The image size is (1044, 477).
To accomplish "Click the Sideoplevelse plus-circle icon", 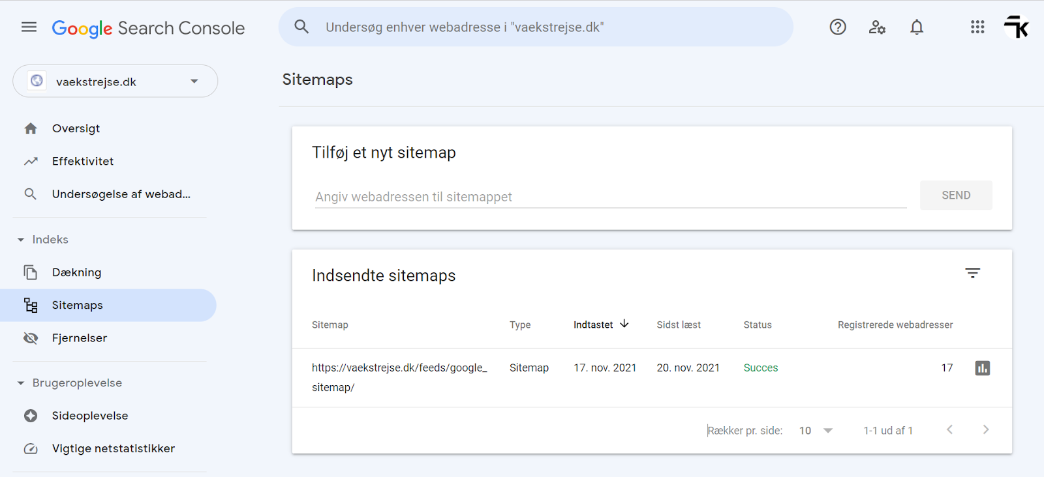I will (x=31, y=416).
